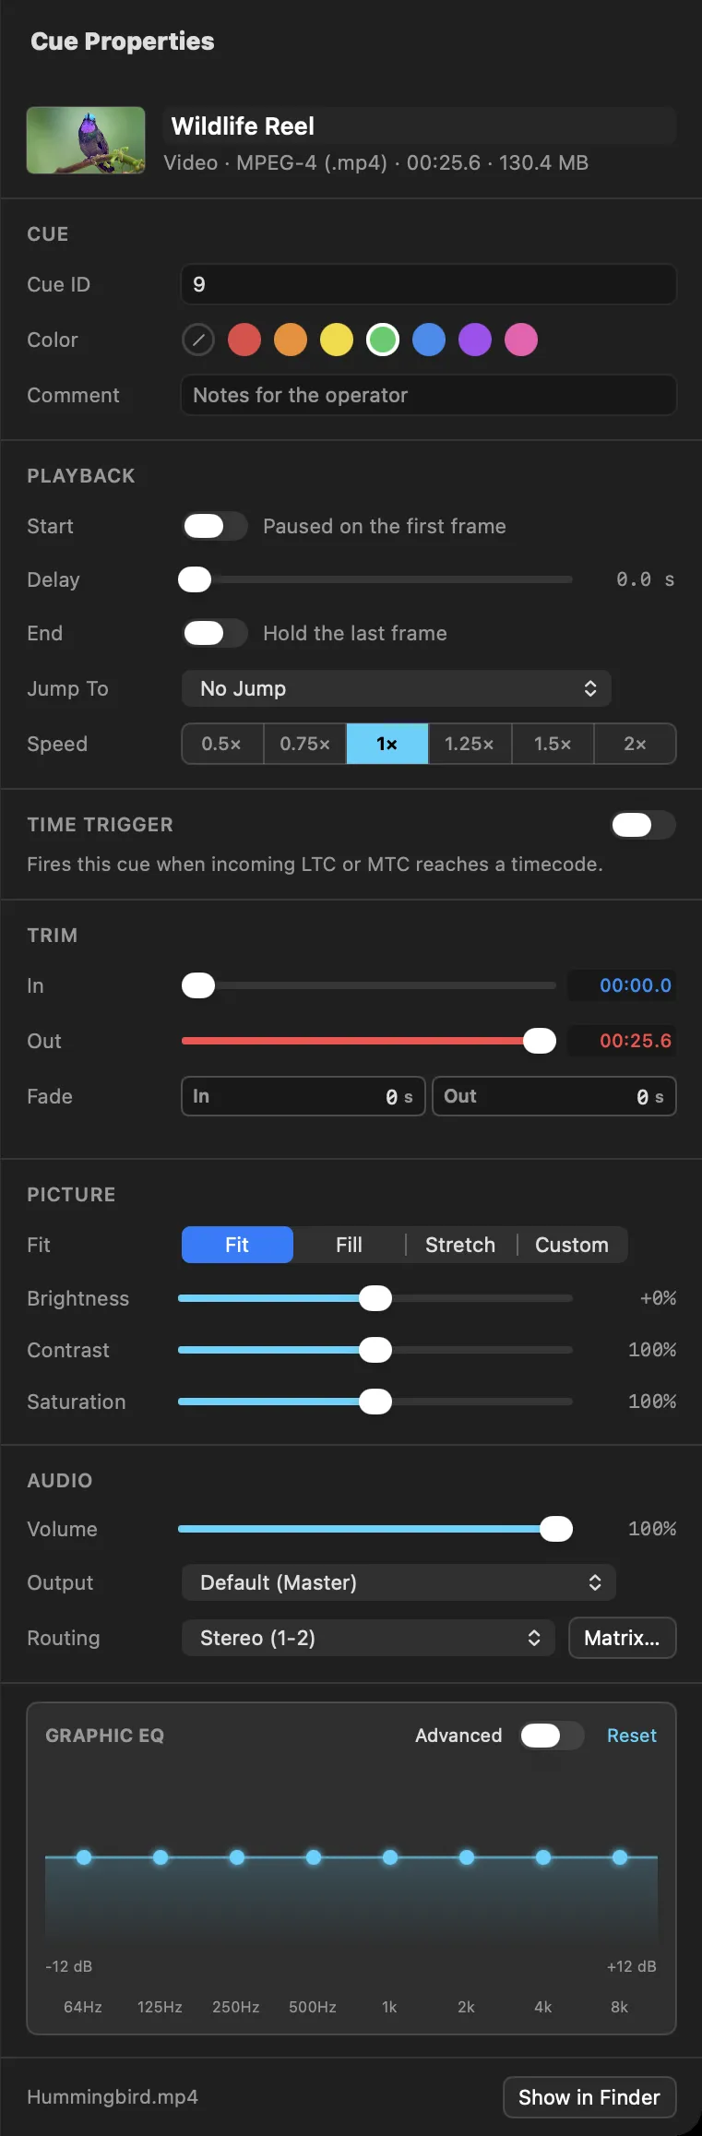Toggle Hold the last frame

(215, 633)
